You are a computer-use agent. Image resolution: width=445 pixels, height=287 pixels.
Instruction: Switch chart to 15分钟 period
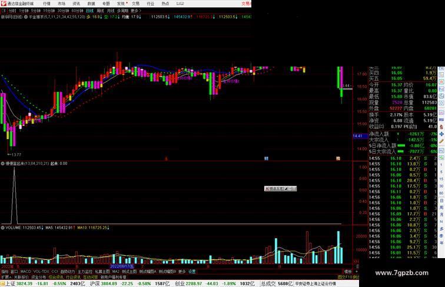pos(49,11)
